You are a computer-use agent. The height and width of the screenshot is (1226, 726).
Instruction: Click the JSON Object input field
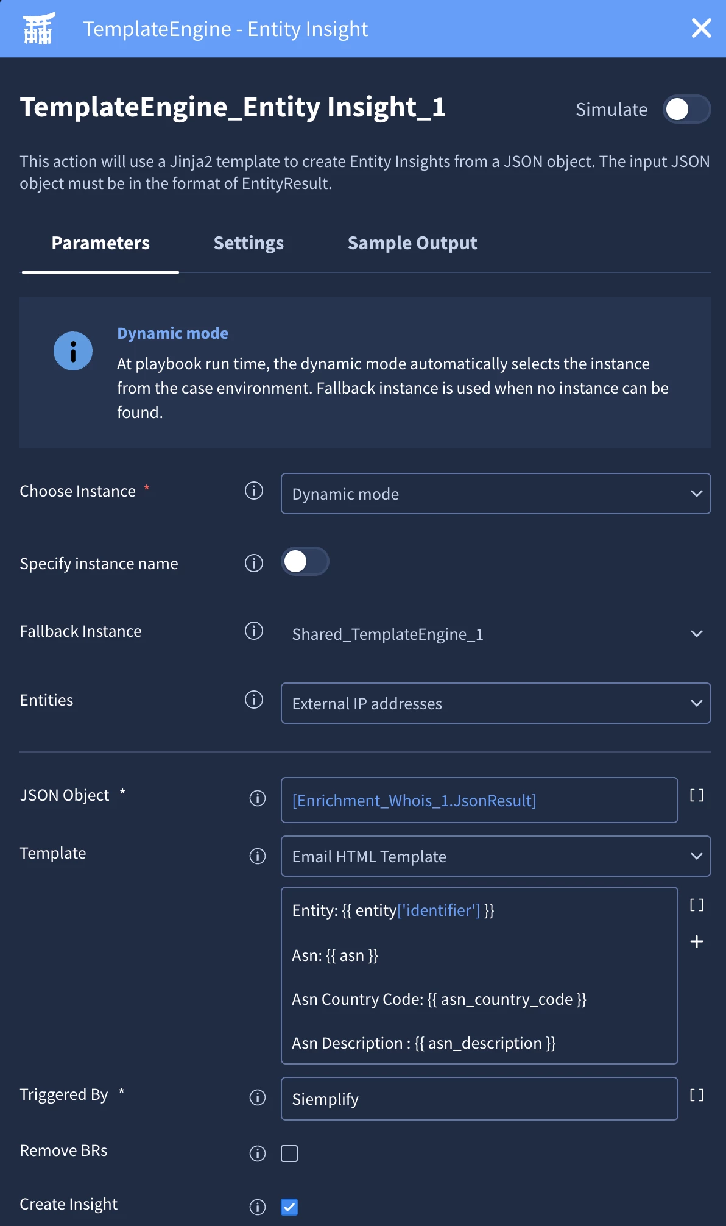coord(479,800)
